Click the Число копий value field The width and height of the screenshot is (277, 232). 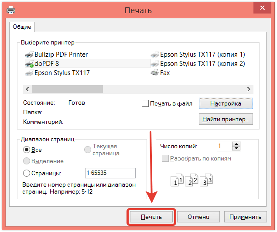[x=225, y=146]
